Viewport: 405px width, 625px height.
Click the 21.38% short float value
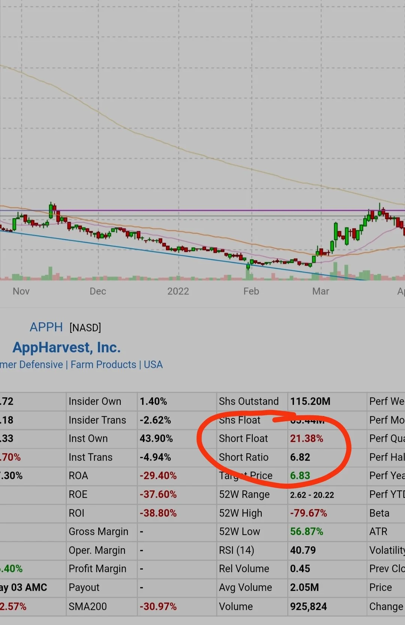click(306, 439)
